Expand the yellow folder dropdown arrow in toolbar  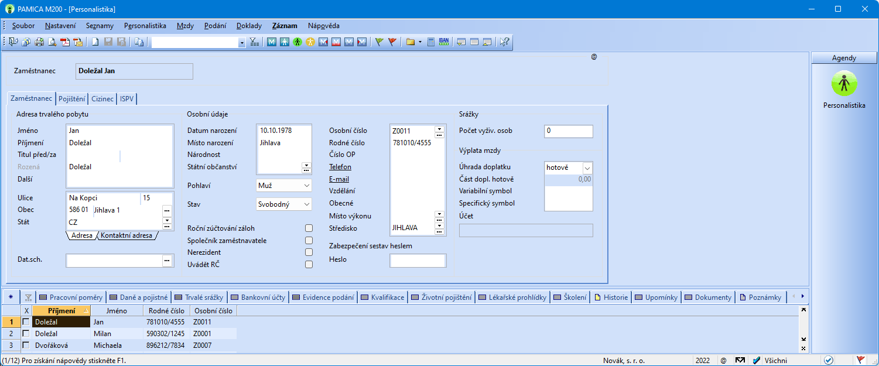pos(420,42)
